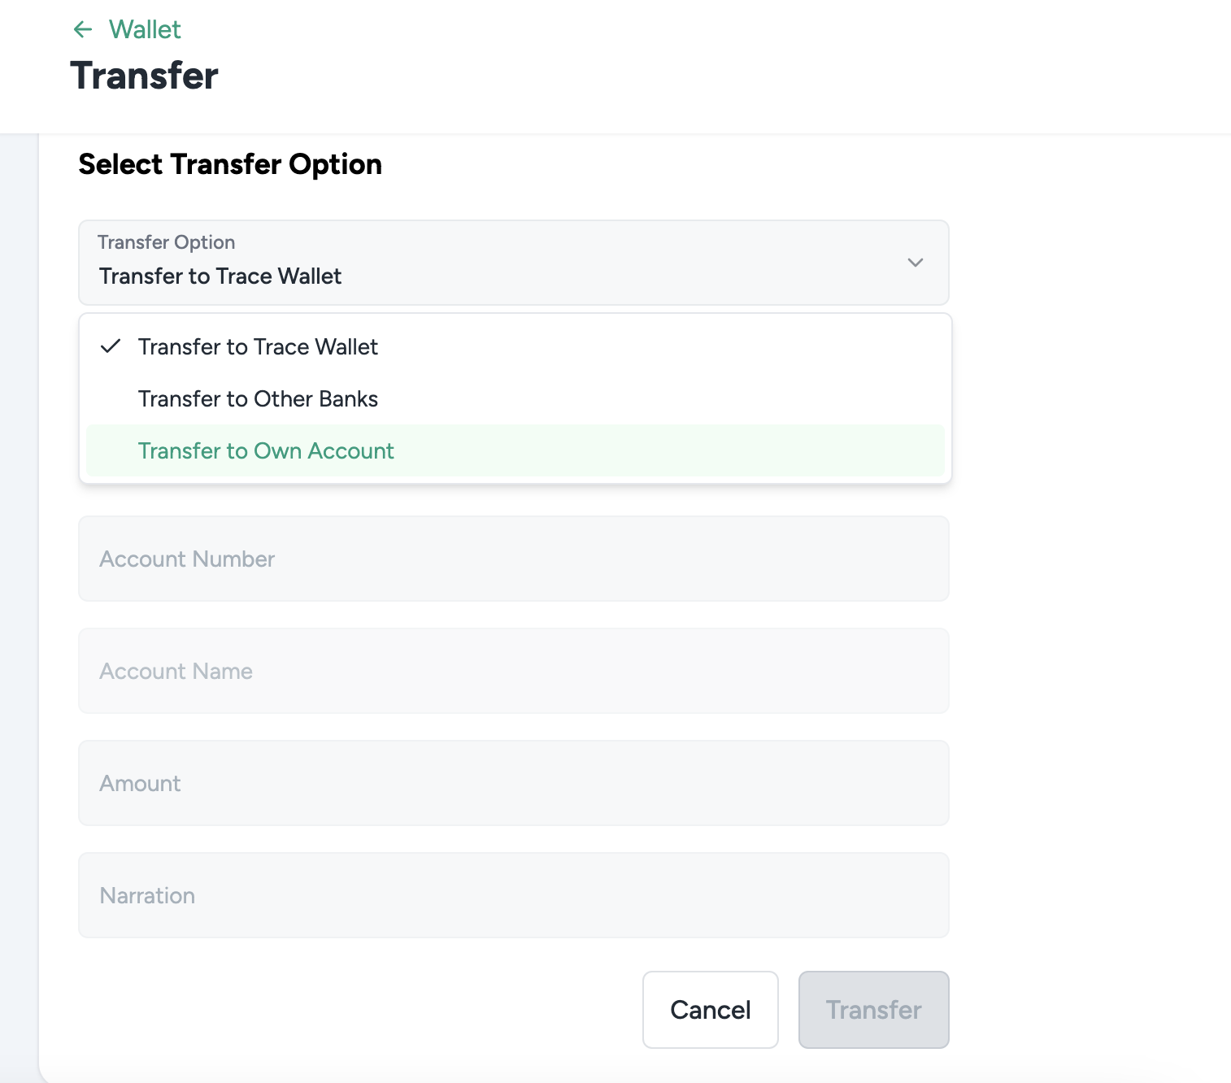This screenshot has width=1231, height=1083.
Task: Focus the Account Number input field
Action: (x=513, y=559)
